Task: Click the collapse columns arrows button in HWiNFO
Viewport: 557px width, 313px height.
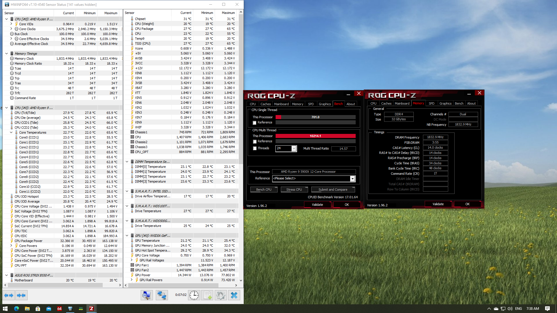Action: tap(21, 295)
